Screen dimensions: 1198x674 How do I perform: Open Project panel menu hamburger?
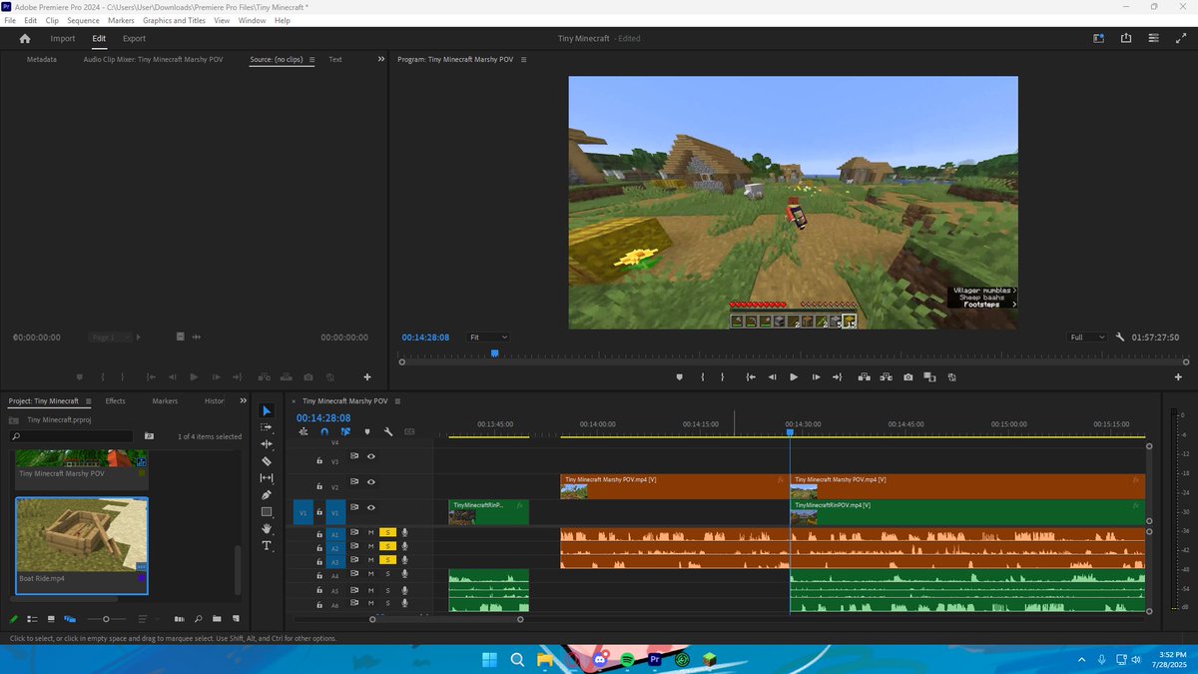pos(88,400)
